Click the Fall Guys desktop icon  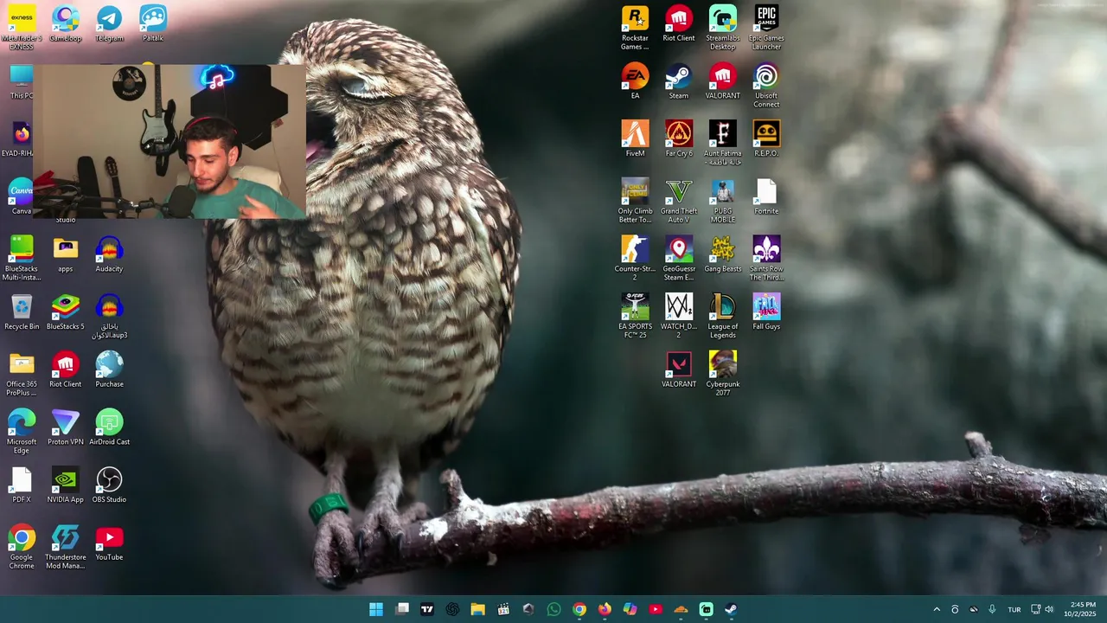766,312
